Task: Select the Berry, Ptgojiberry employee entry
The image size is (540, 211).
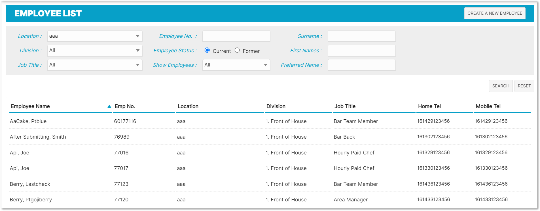Action: 31,200
